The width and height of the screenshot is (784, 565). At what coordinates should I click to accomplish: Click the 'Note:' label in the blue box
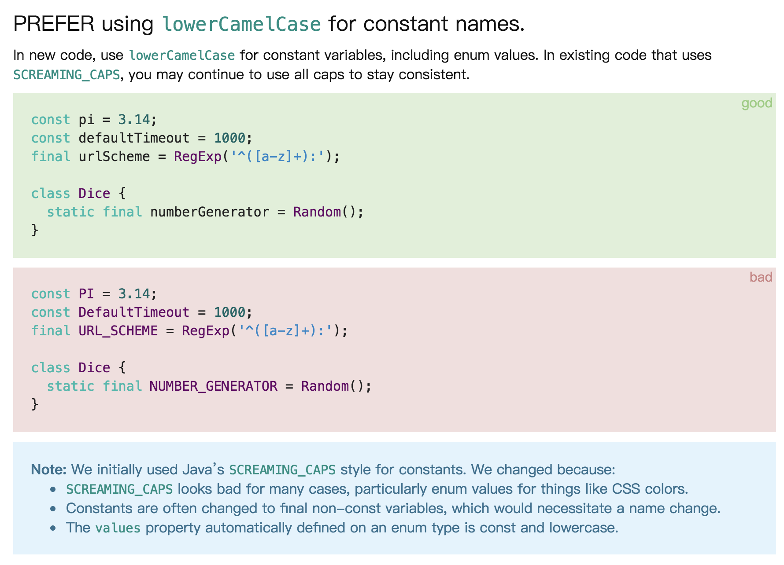click(48, 470)
